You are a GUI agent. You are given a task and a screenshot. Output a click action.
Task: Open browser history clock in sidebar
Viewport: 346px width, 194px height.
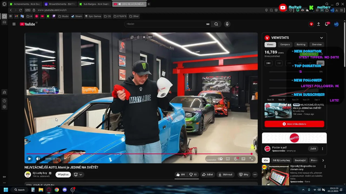point(4,101)
